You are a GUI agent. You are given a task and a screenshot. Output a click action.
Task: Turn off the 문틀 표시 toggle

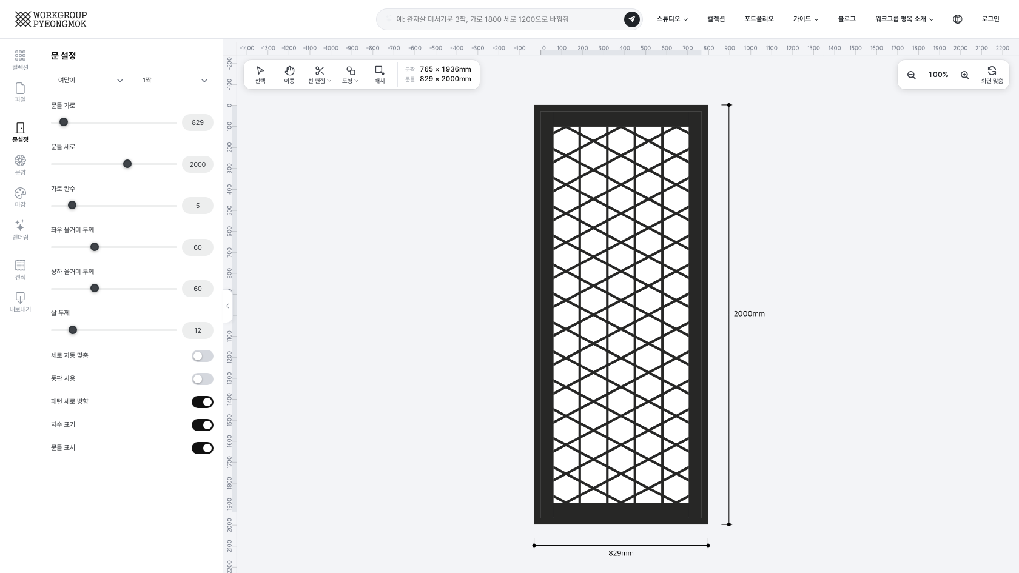click(203, 448)
